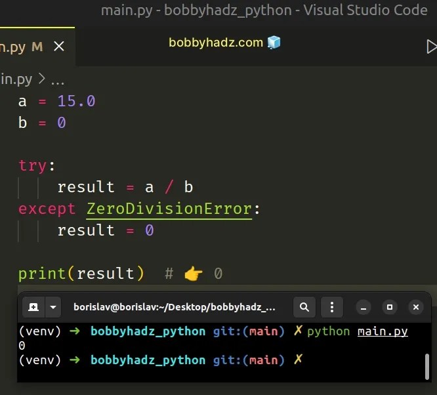Minimize the terminal window
Image resolution: width=437 pixels, height=395 pixels.
[x=364, y=307]
